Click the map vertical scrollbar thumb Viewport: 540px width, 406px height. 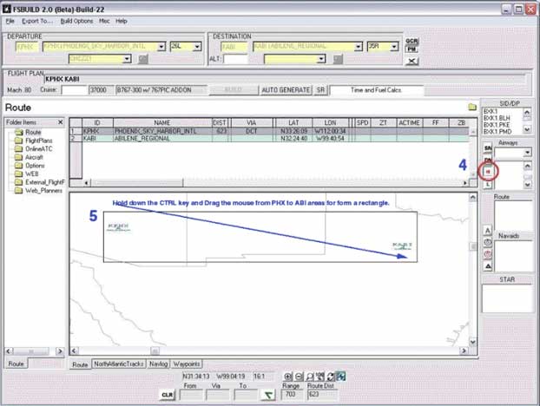point(473,246)
